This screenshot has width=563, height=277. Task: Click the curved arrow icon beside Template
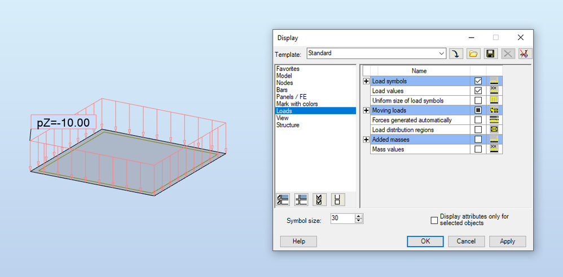(456, 53)
